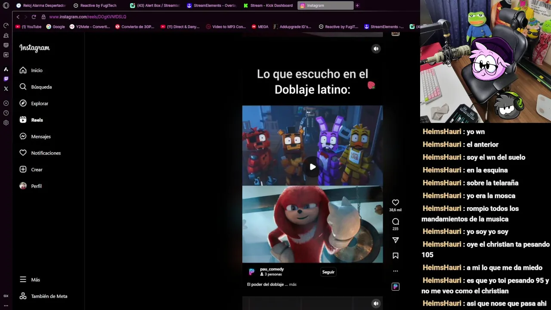
Task: Open Opera main menu logo
Action: pos(6,6)
